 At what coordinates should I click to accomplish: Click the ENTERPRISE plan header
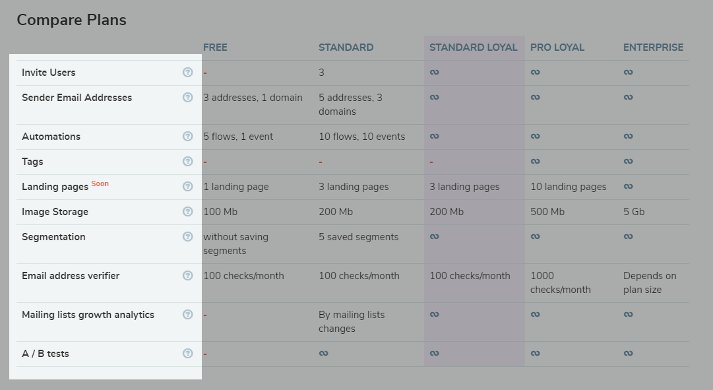(654, 48)
